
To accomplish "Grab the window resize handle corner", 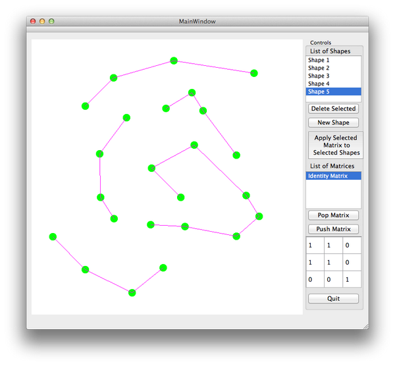I will point(366,327).
